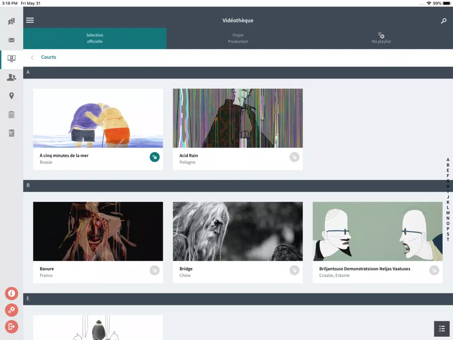Screen dimensions: 453x340
Task: Open the red settings gears button
Action: tap(12, 310)
